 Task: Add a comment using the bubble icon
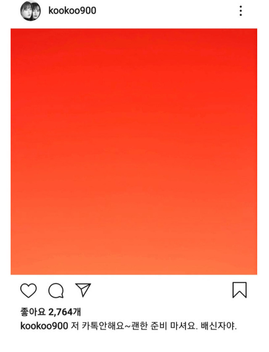(56, 291)
